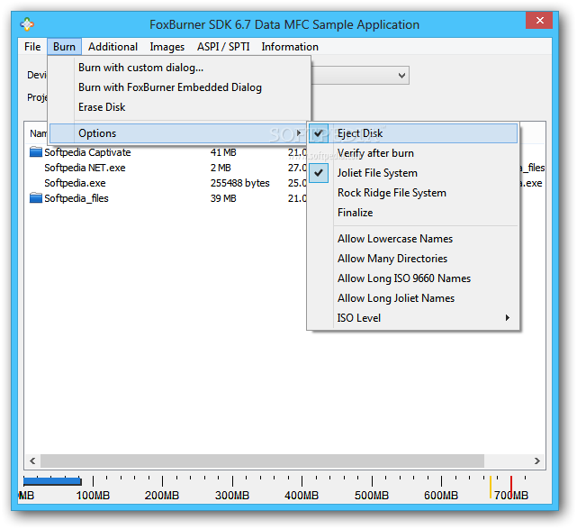
Task: Enable Allow Long ISO 9660 Names
Action: pyautogui.click(x=413, y=278)
